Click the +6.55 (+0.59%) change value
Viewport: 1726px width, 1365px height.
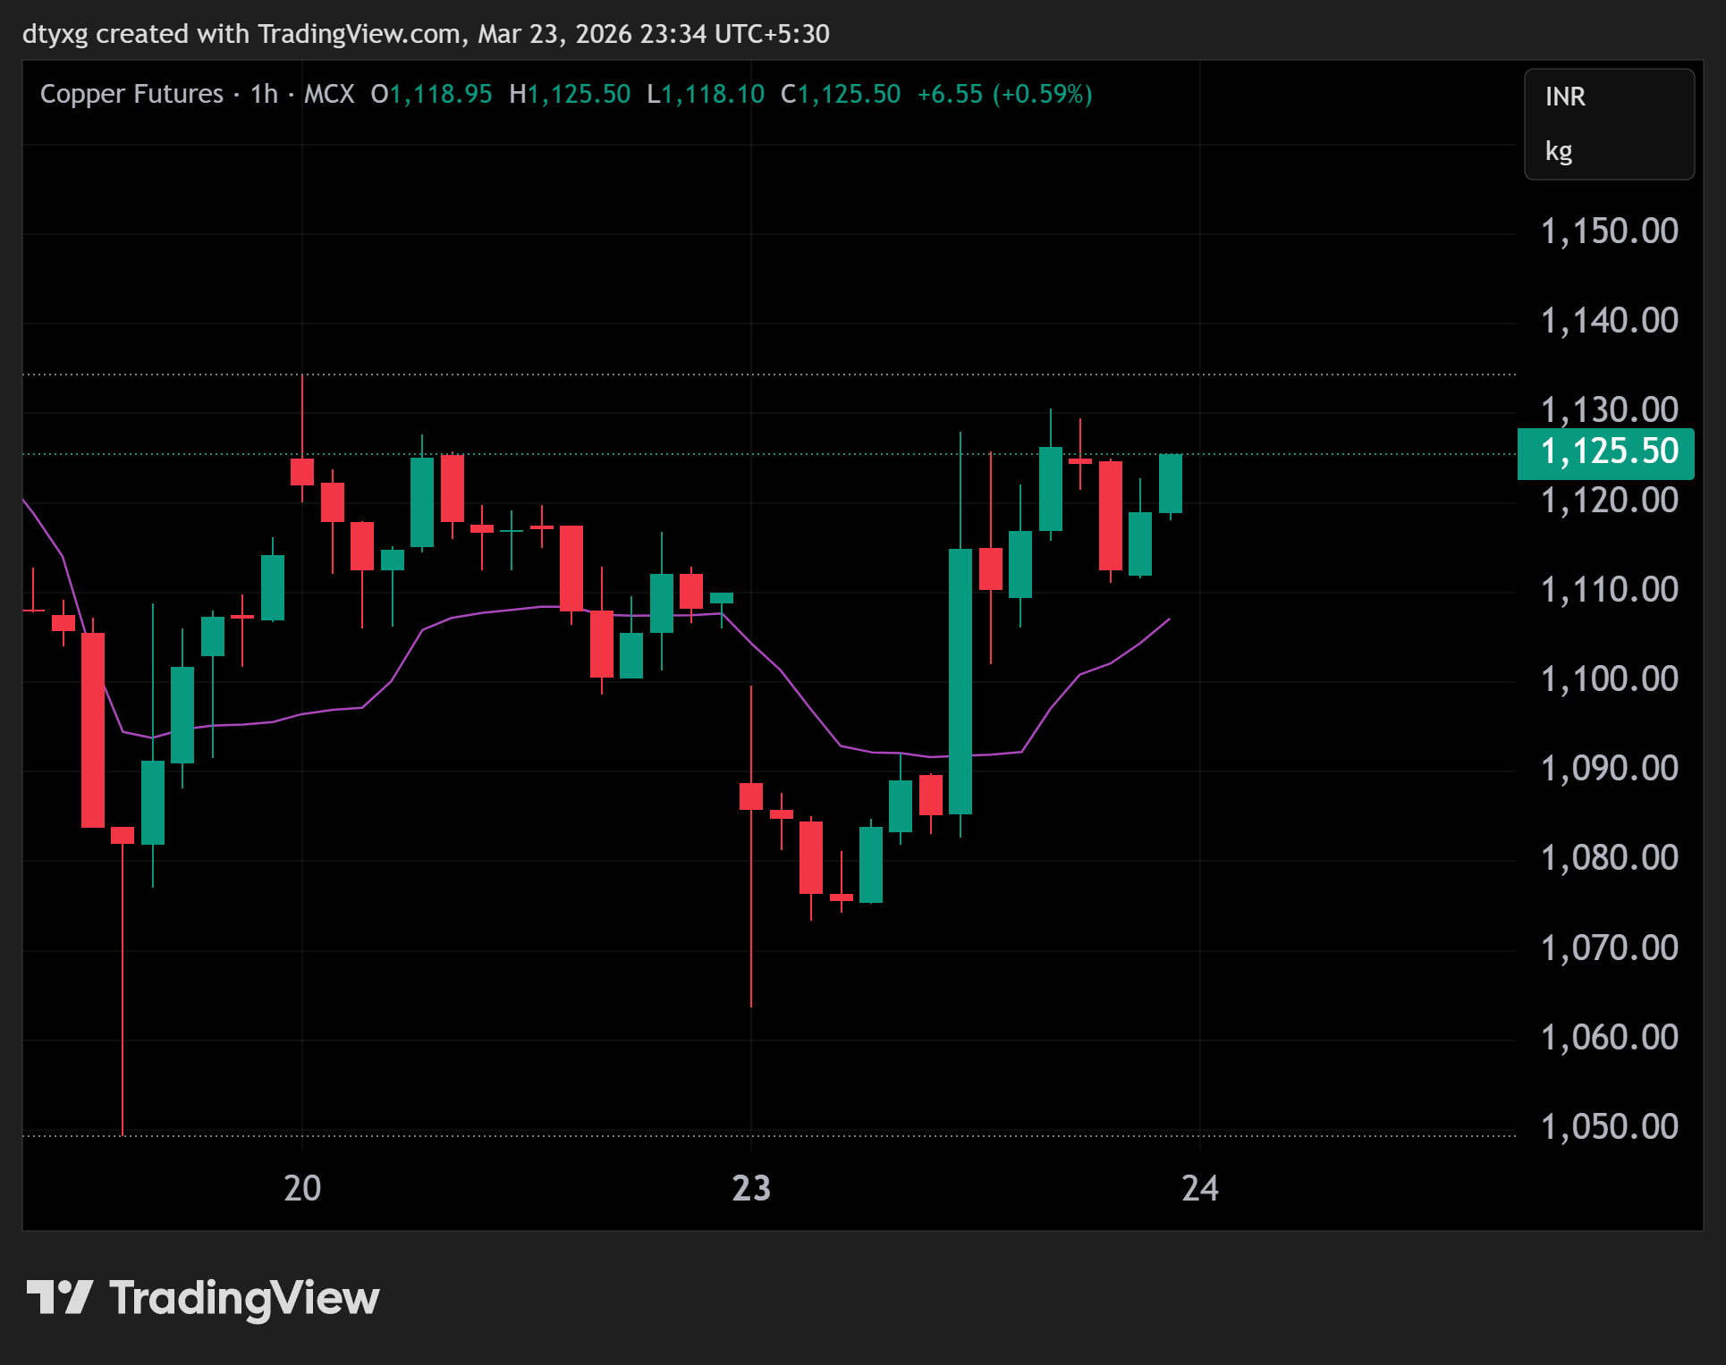[x=1004, y=94]
